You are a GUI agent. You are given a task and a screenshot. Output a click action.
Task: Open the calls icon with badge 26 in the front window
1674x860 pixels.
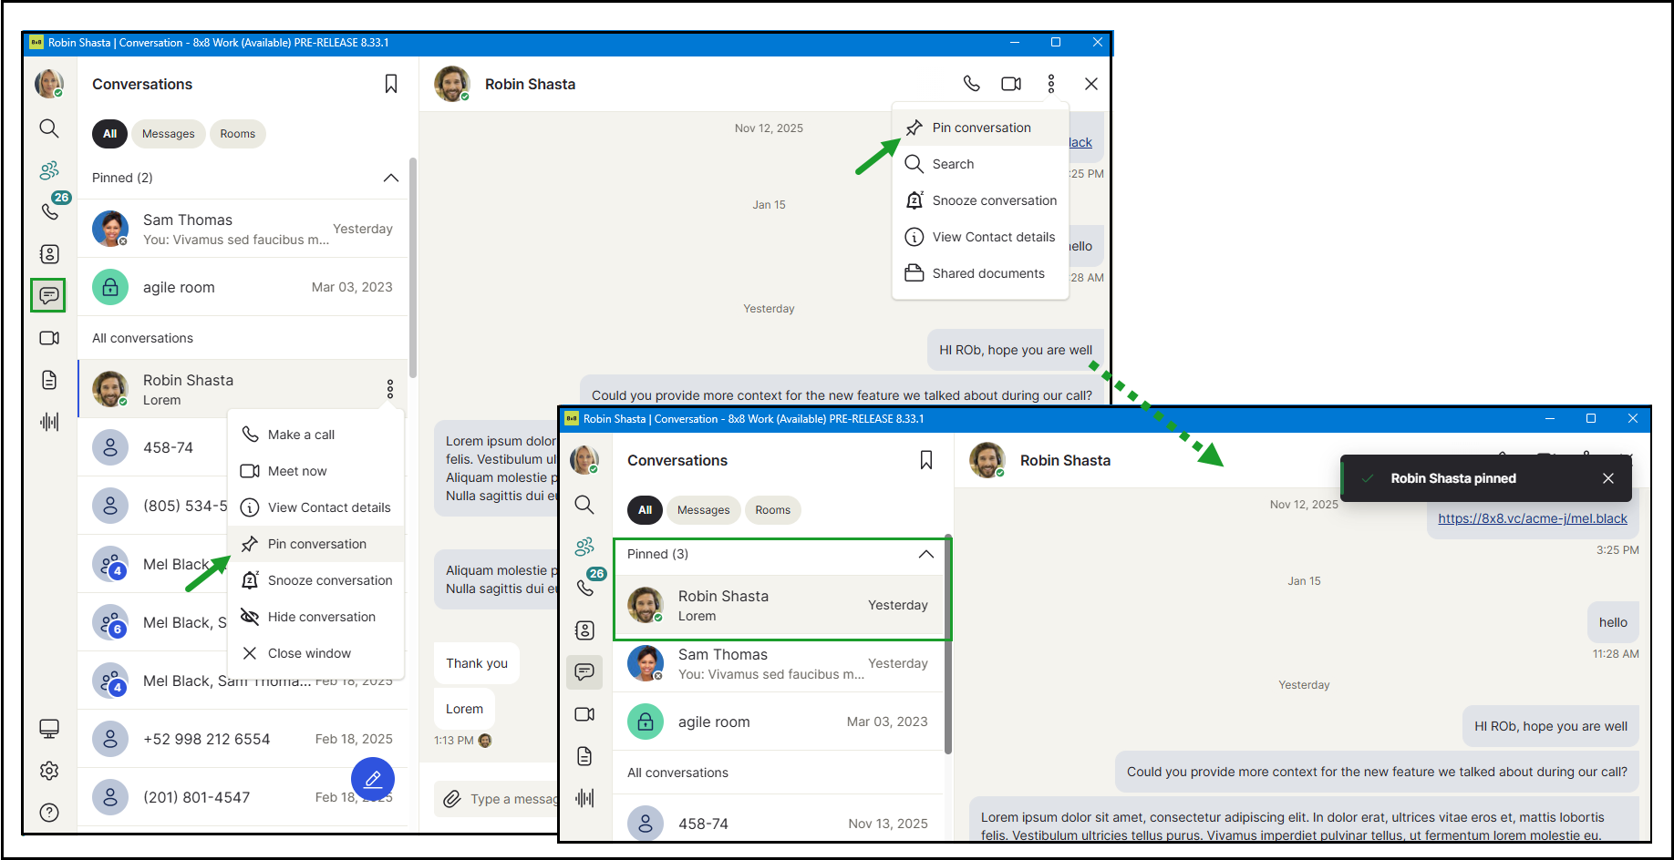coord(586,587)
